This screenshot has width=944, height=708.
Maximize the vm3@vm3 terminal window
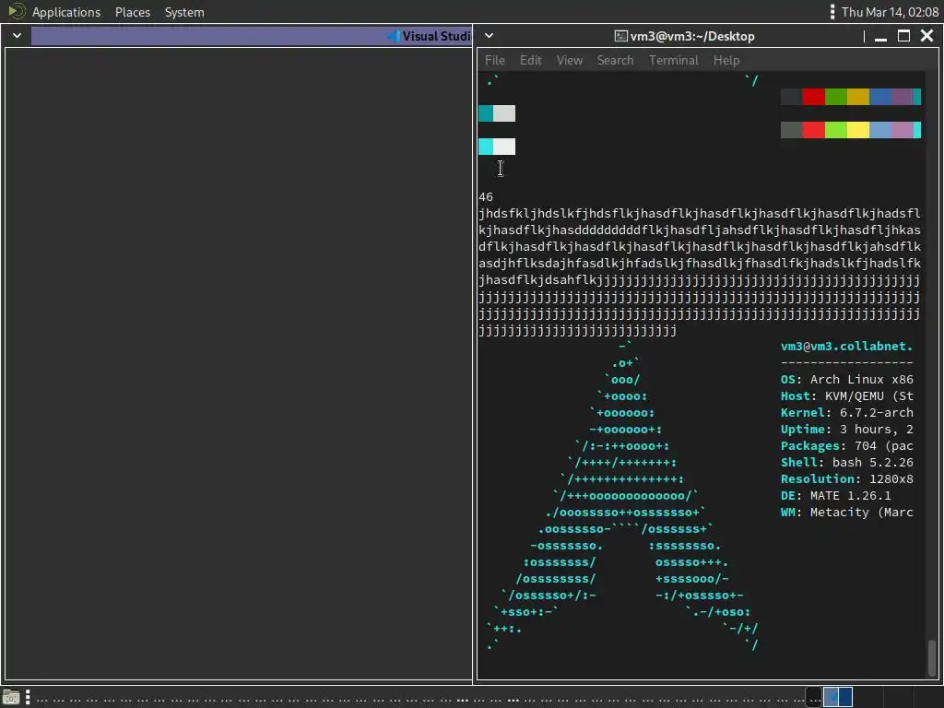click(x=903, y=36)
